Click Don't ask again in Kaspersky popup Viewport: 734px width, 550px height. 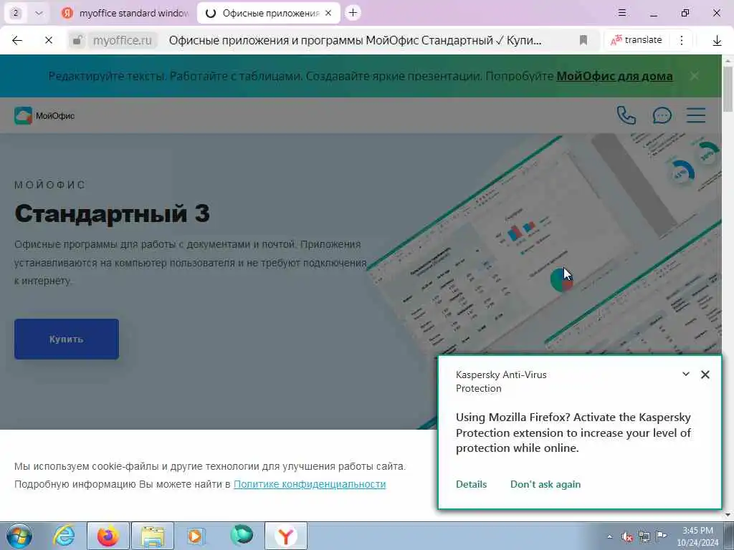pos(545,485)
